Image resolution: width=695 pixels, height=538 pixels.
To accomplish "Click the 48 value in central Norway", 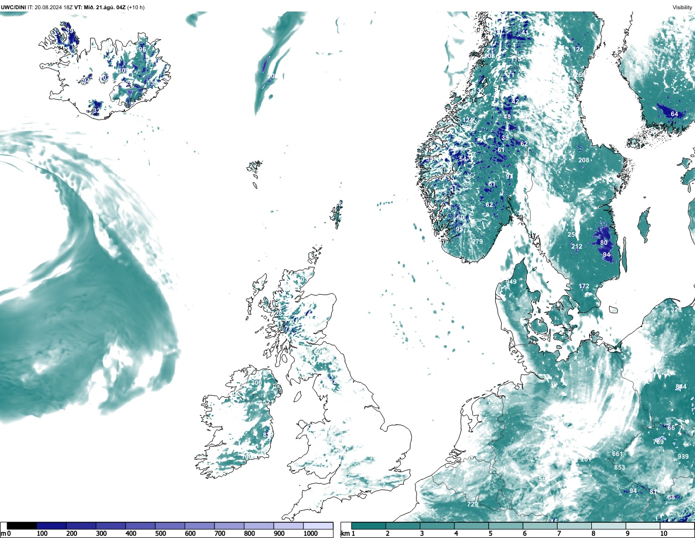I will tap(508, 117).
